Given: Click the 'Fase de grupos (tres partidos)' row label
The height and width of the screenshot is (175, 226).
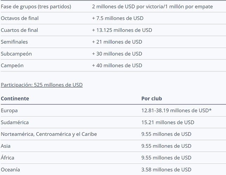Looking at the screenshot, I should (36, 7).
